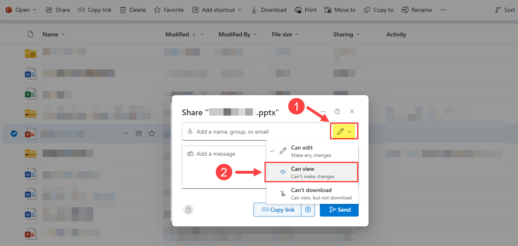
Task: Click the lock icon in Share dialog
Action: coord(188,210)
